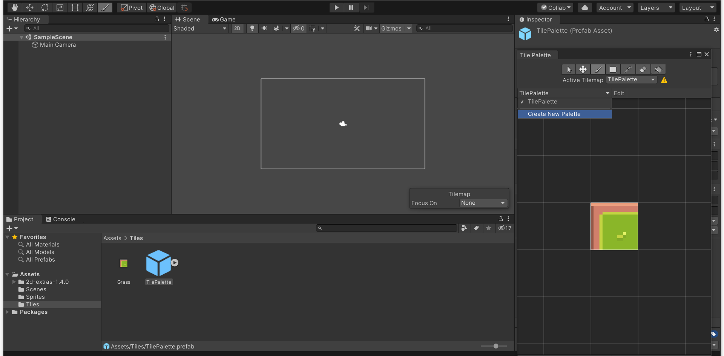The image size is (724, 356).
Task: Open Tile Palette window three-dot menu
Action: [691, 54]
